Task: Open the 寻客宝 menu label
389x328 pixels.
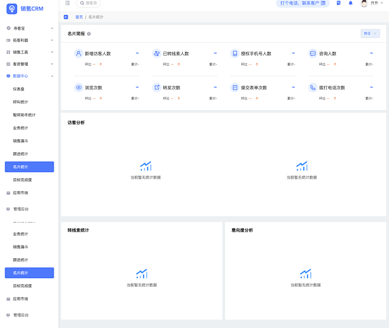Action: coord(19,28)
